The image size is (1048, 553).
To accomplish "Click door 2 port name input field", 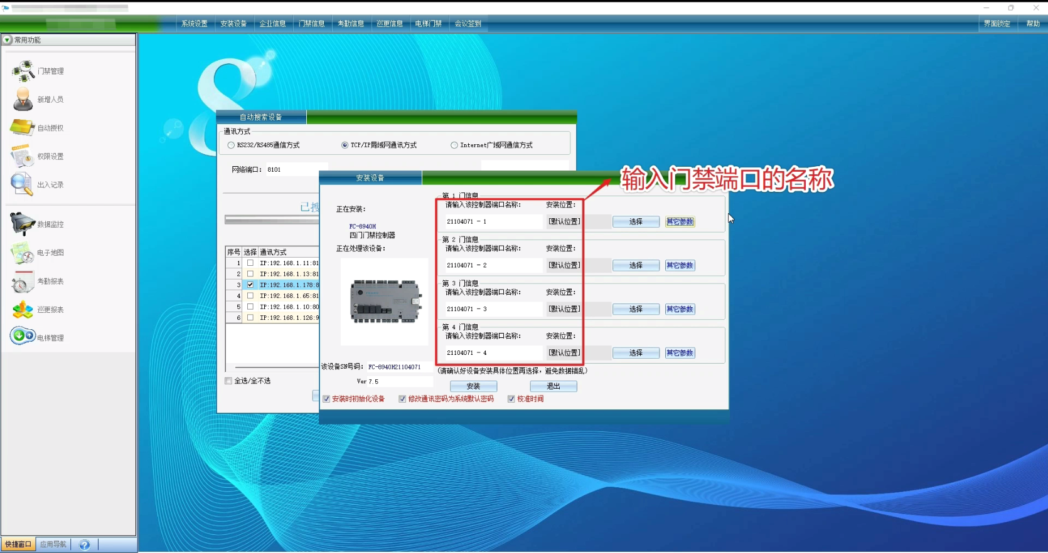I will point(493,265).
